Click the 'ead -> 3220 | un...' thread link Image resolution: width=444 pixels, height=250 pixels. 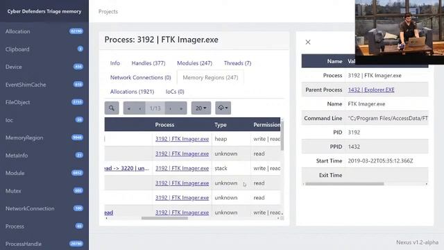pyautogui.click(x=126, y=168)
